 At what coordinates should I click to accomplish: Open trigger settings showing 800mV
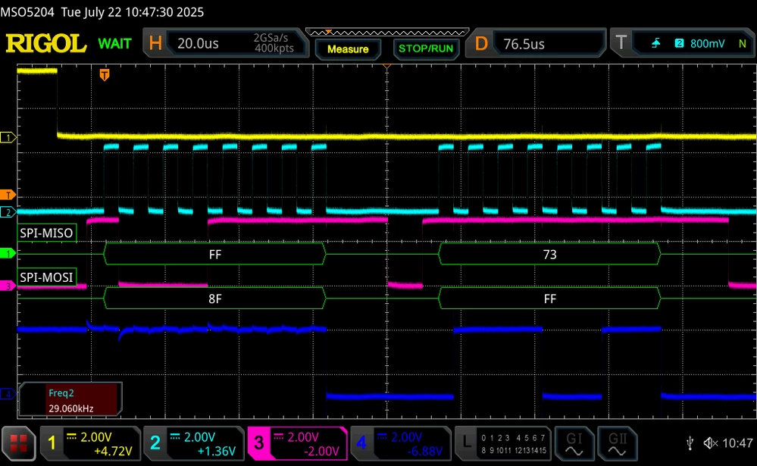(x=682, y=43)
